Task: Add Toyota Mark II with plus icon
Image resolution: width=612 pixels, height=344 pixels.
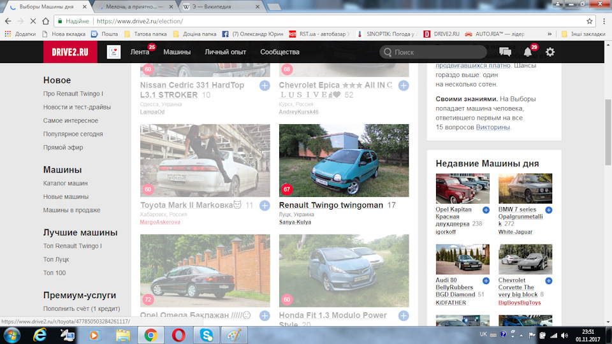Action: [265, 206]
